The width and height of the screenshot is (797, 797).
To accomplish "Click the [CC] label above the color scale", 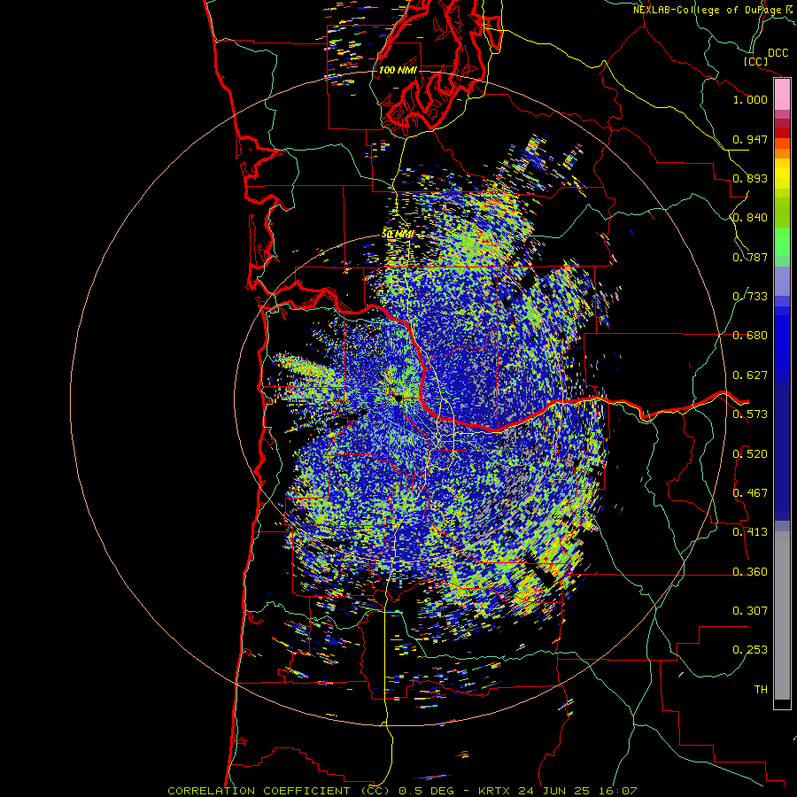I will coord(755,61).
